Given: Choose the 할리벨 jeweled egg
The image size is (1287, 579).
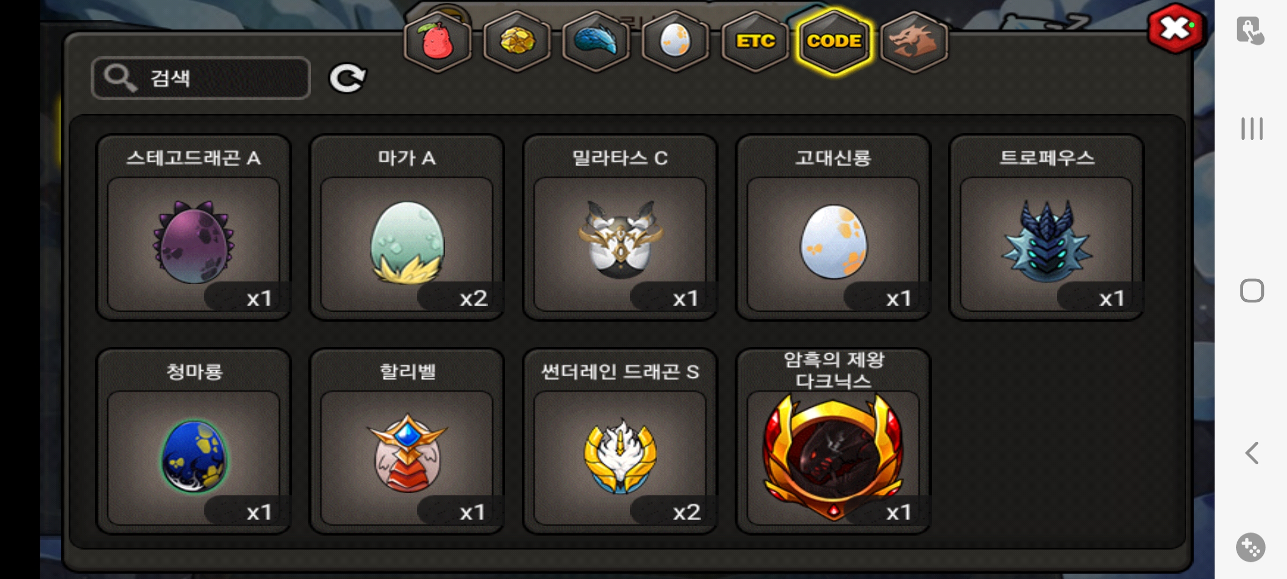Looking at the screenshot, I should 407,441.
